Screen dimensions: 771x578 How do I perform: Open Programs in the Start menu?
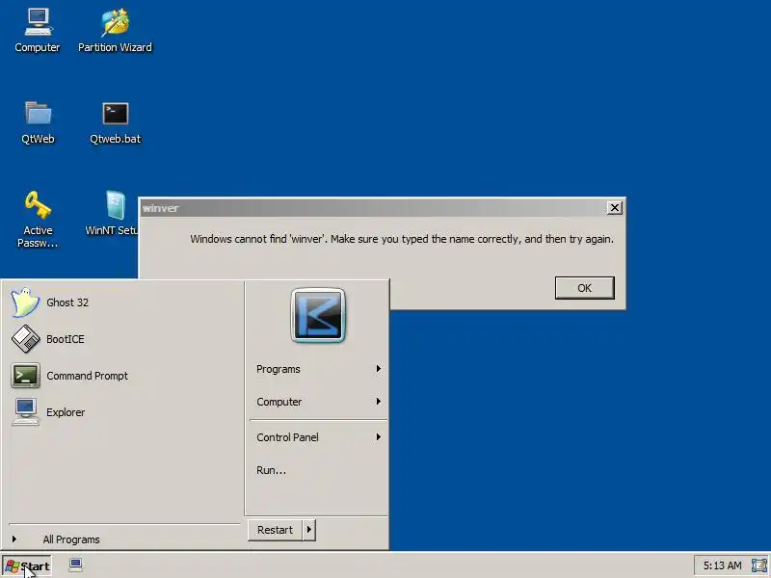coord(318,369)
